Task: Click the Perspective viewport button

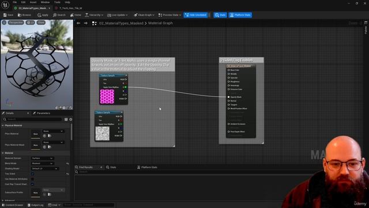Action: click(x=16, y=23)
